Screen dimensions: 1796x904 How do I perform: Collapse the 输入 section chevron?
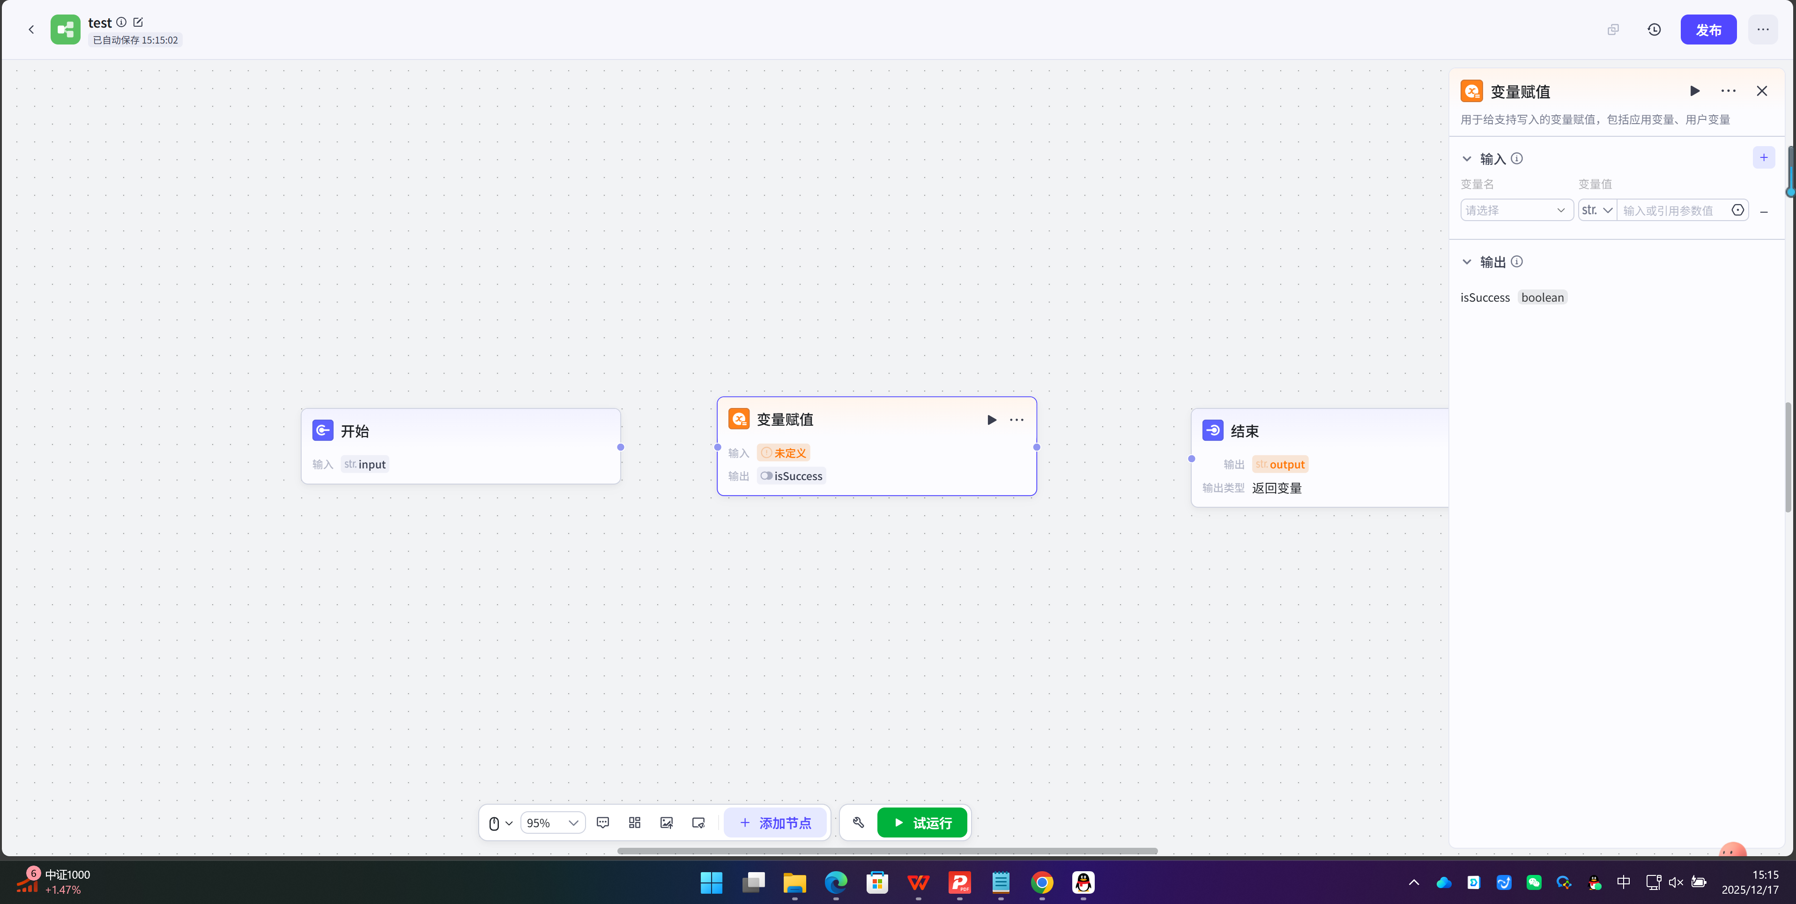tap(1466, 159)
